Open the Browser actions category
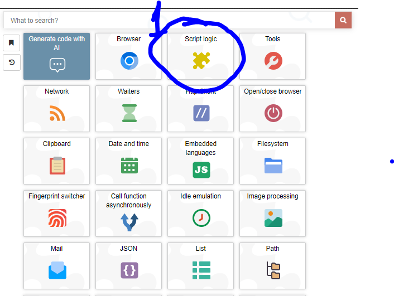 pos(129,56)
